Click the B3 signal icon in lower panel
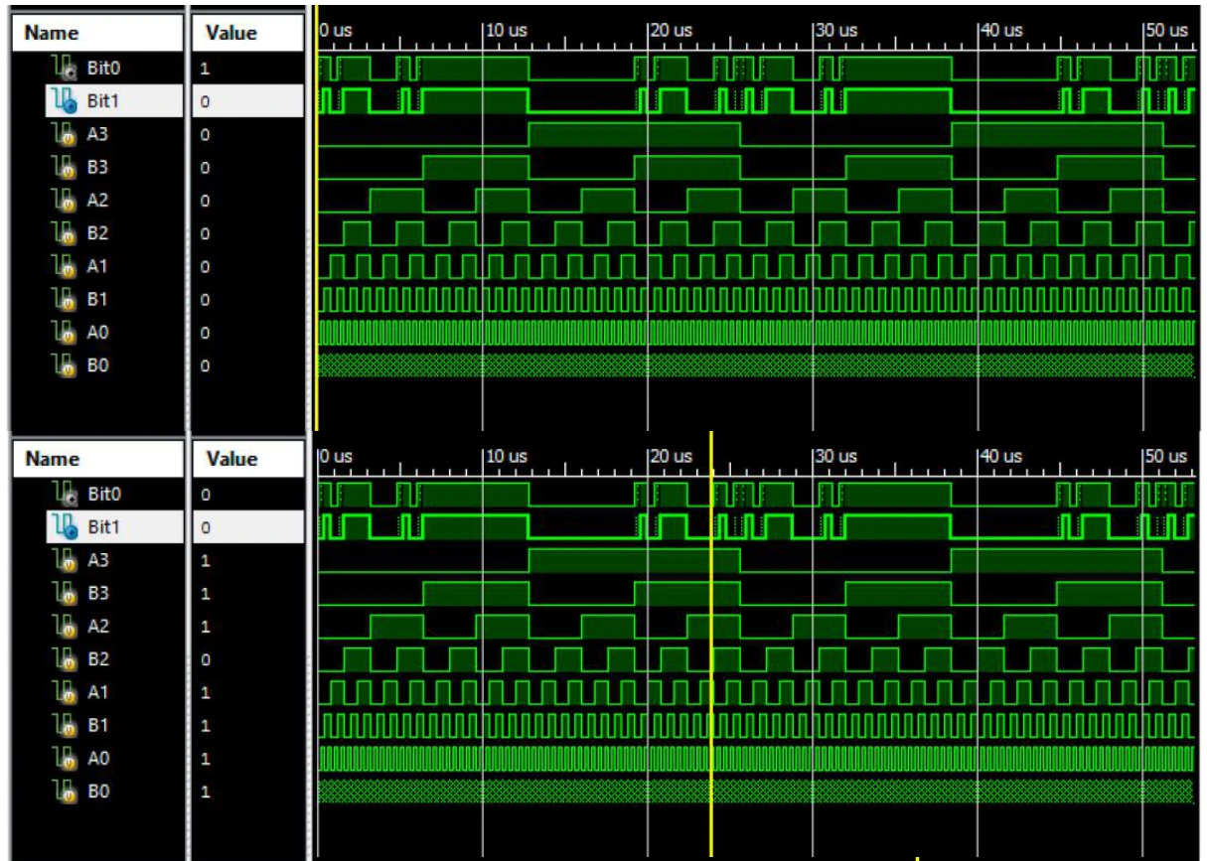 pyautogui.click(x=64, y=594)
